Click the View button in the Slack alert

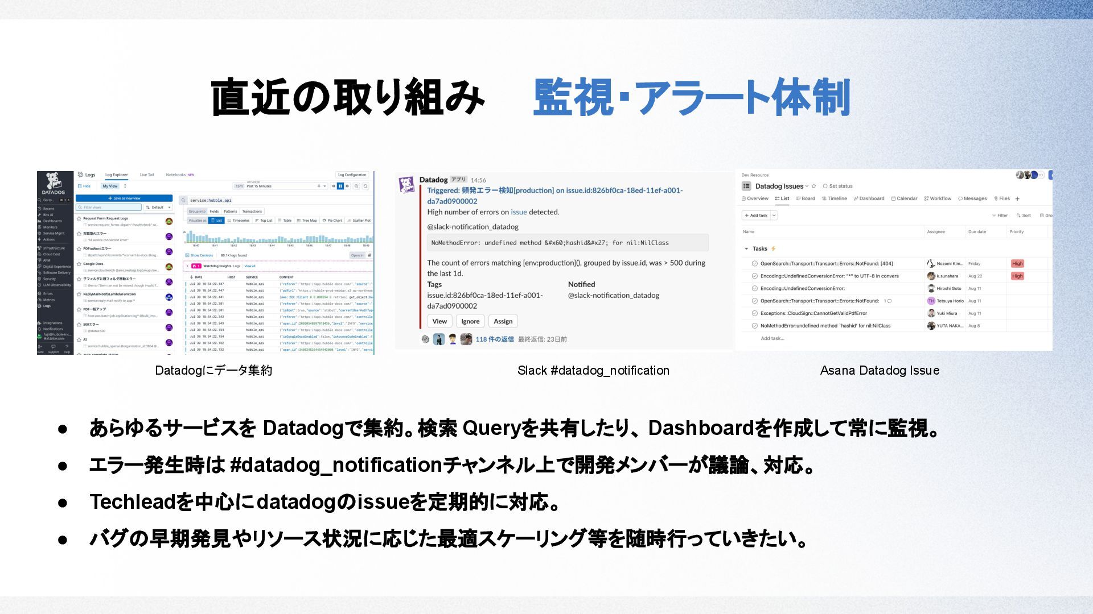coord(439,321)
